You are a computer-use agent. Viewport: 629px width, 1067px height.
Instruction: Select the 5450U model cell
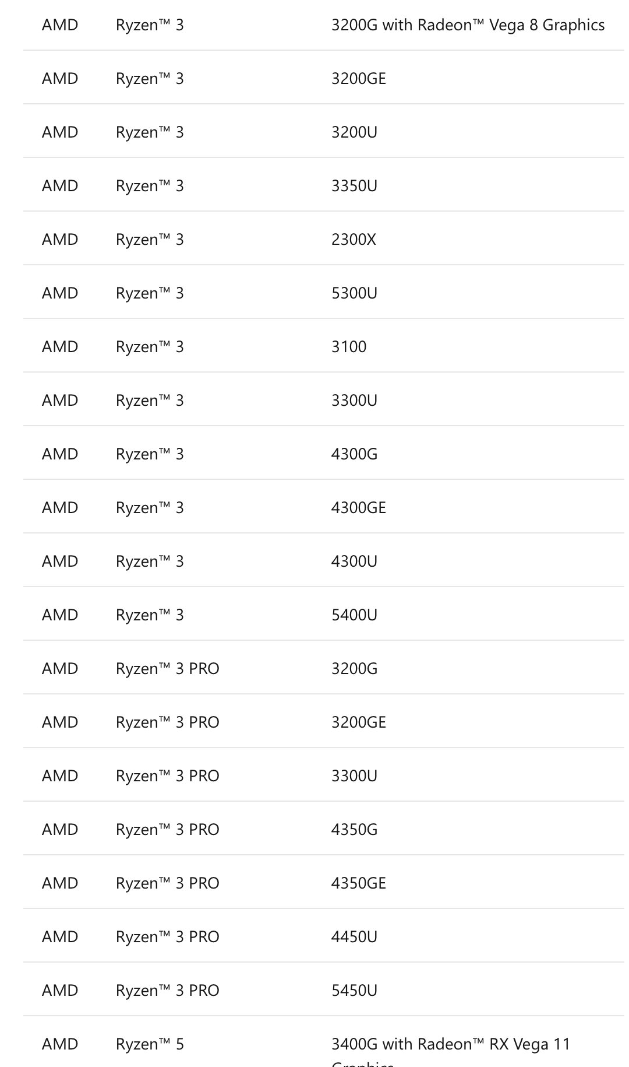[x=354, y=991]
